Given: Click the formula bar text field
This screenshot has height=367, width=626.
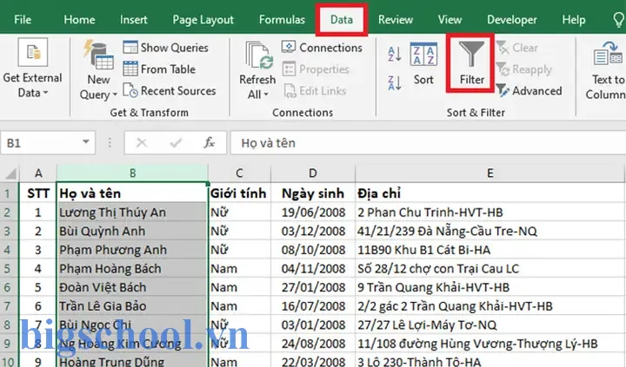Looking at the screenshot, I should pyautogui.click(x=428, y=142).
